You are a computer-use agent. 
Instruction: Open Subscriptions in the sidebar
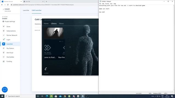click(11, 31)
